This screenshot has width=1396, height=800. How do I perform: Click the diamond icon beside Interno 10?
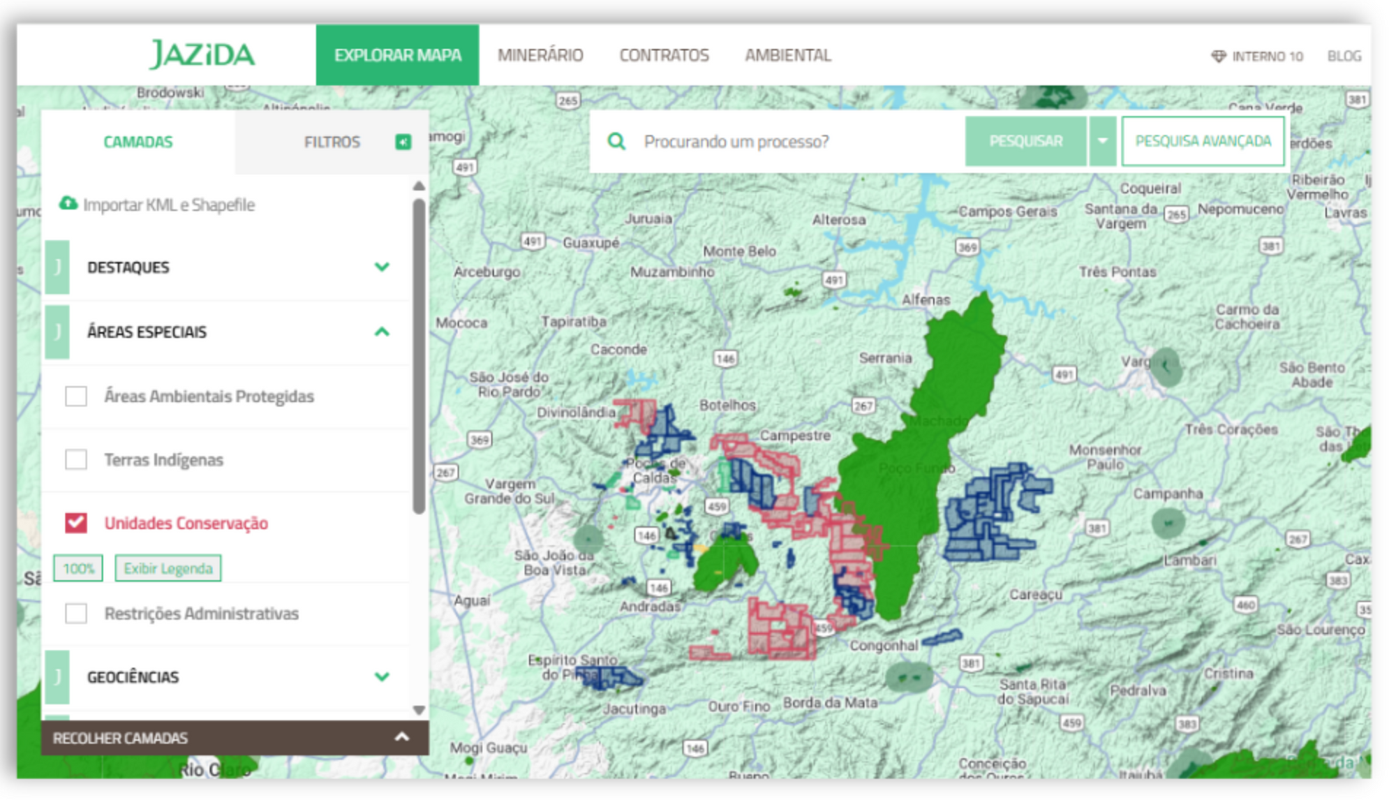click(x=1218, y=57)
